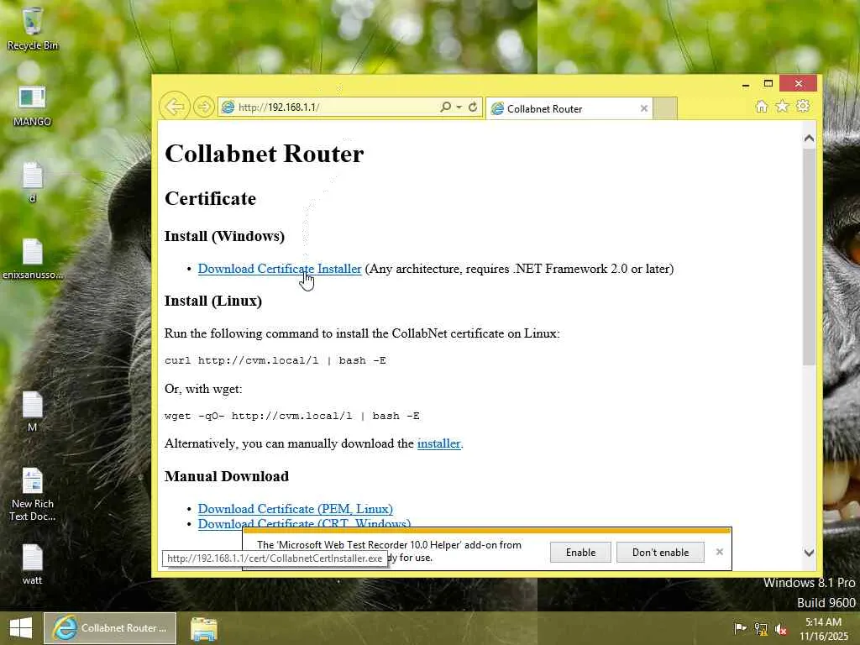Open Download Certificate (CRT, Windows) link
The image size is (860, 645).
(304, 523)
